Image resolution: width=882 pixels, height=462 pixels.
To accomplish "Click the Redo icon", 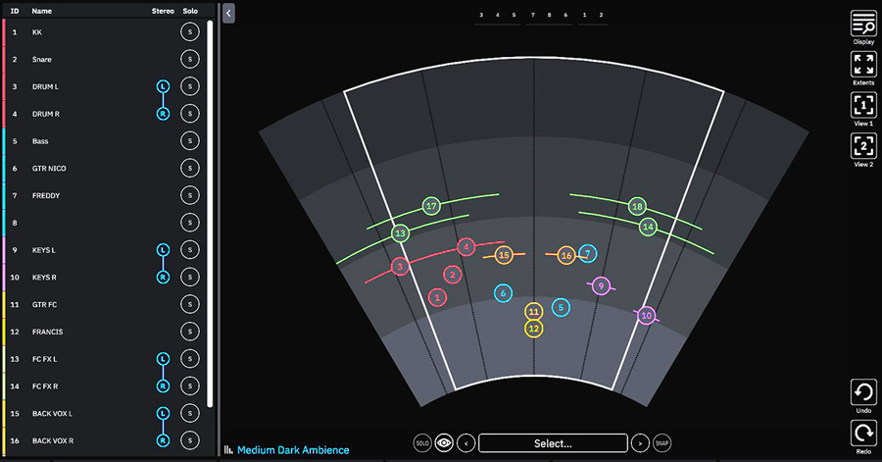I will coord(863,434).
